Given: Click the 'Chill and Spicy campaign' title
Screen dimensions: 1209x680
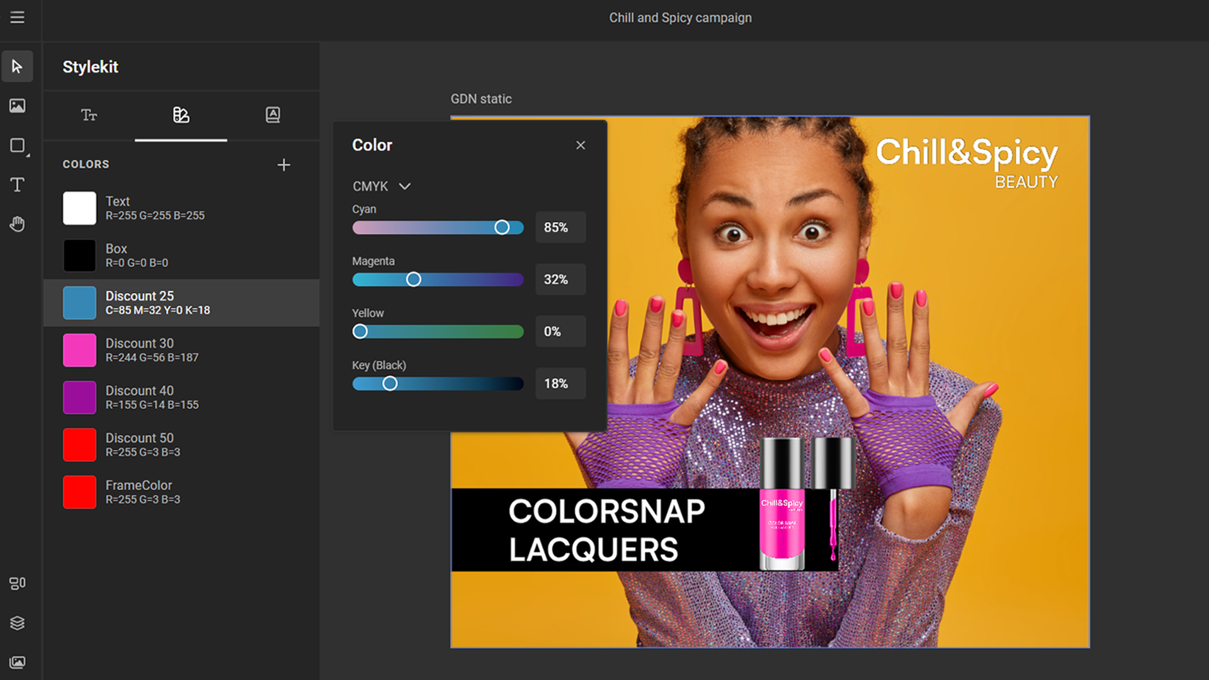Looking at the screenshot, I should click(x=680, y=18).
